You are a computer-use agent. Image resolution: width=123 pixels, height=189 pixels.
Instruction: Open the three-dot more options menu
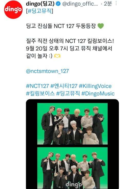116,3
